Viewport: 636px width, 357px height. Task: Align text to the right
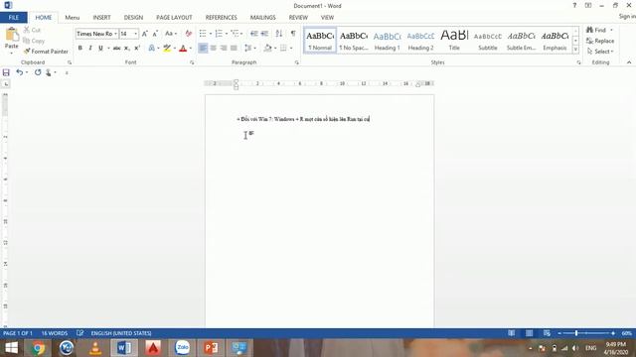point(223,49)
